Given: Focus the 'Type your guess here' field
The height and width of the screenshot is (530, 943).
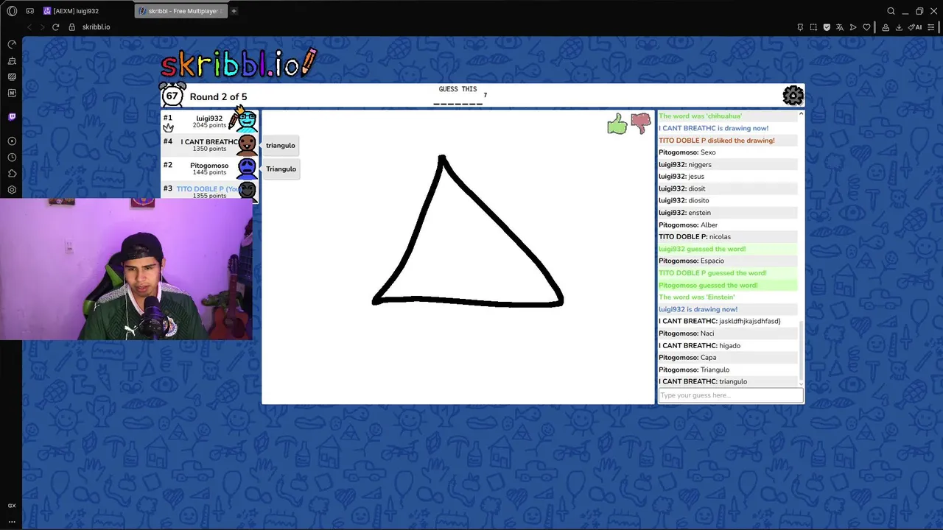Looking at the screenshot, I should (x=730, y=395).
